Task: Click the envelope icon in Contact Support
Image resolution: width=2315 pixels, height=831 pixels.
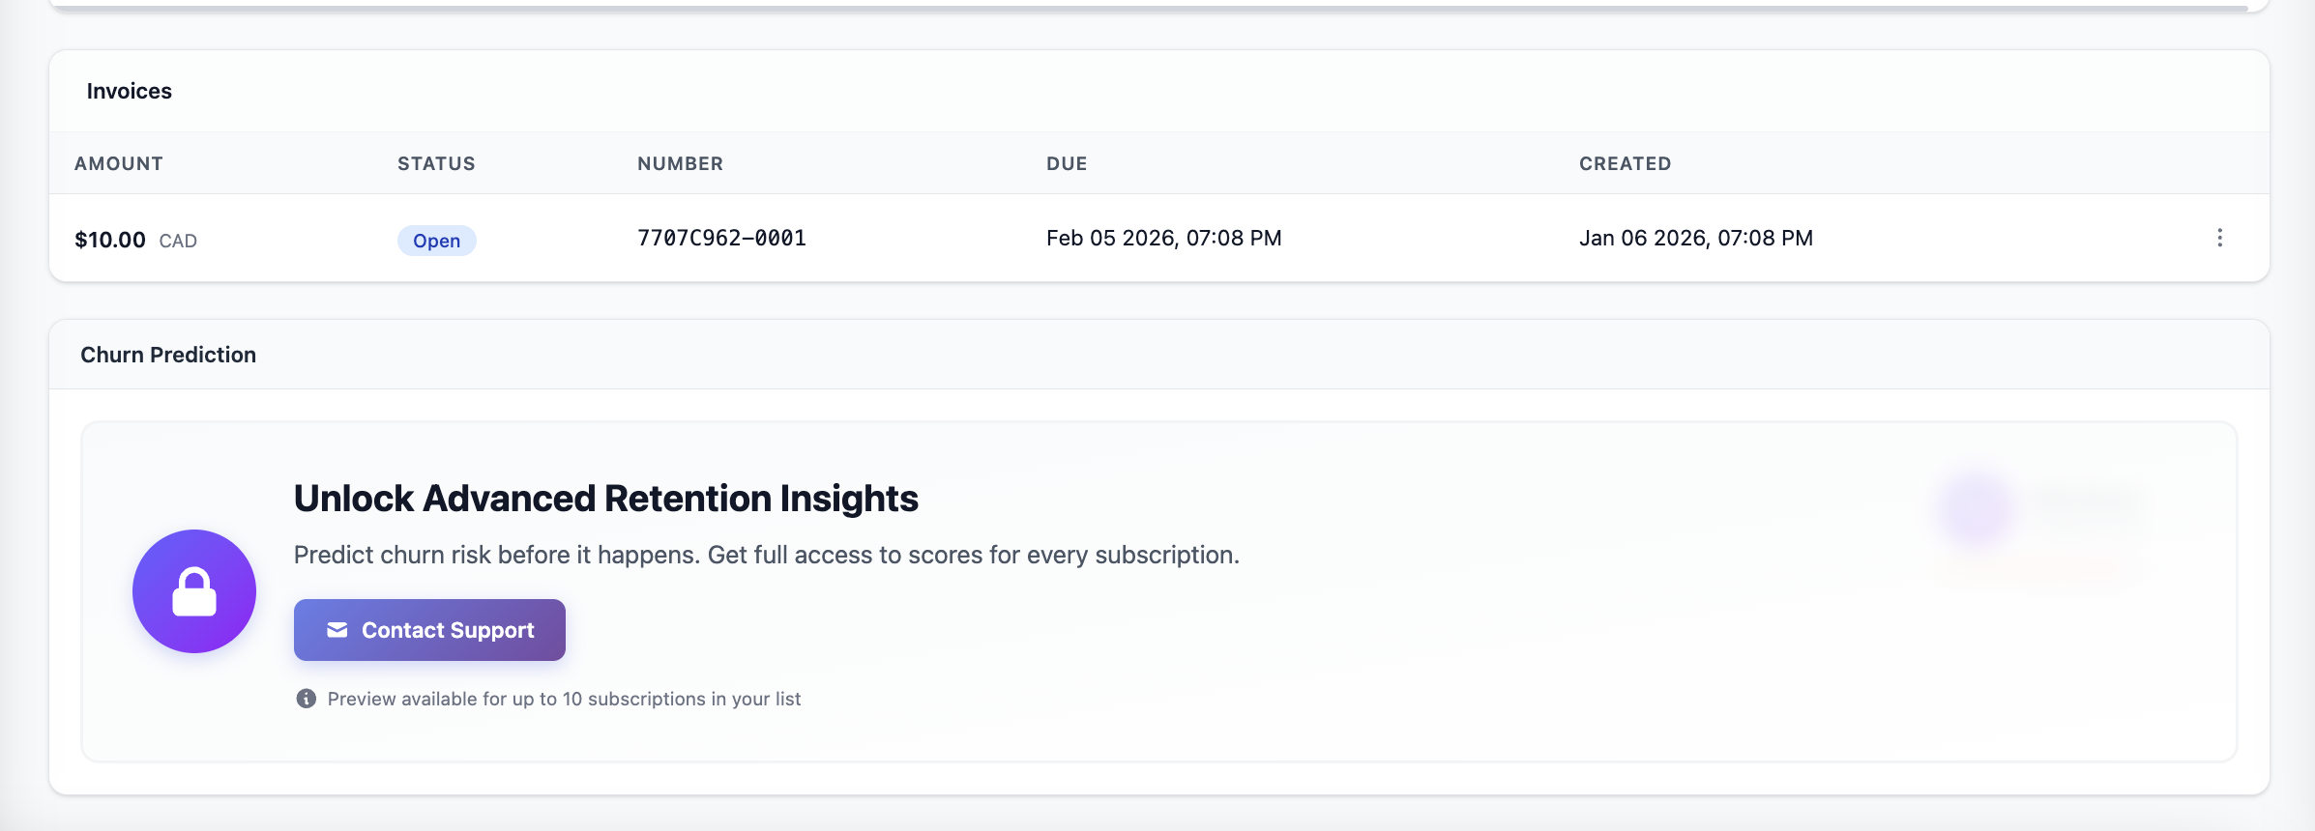Action: (337, 630)
